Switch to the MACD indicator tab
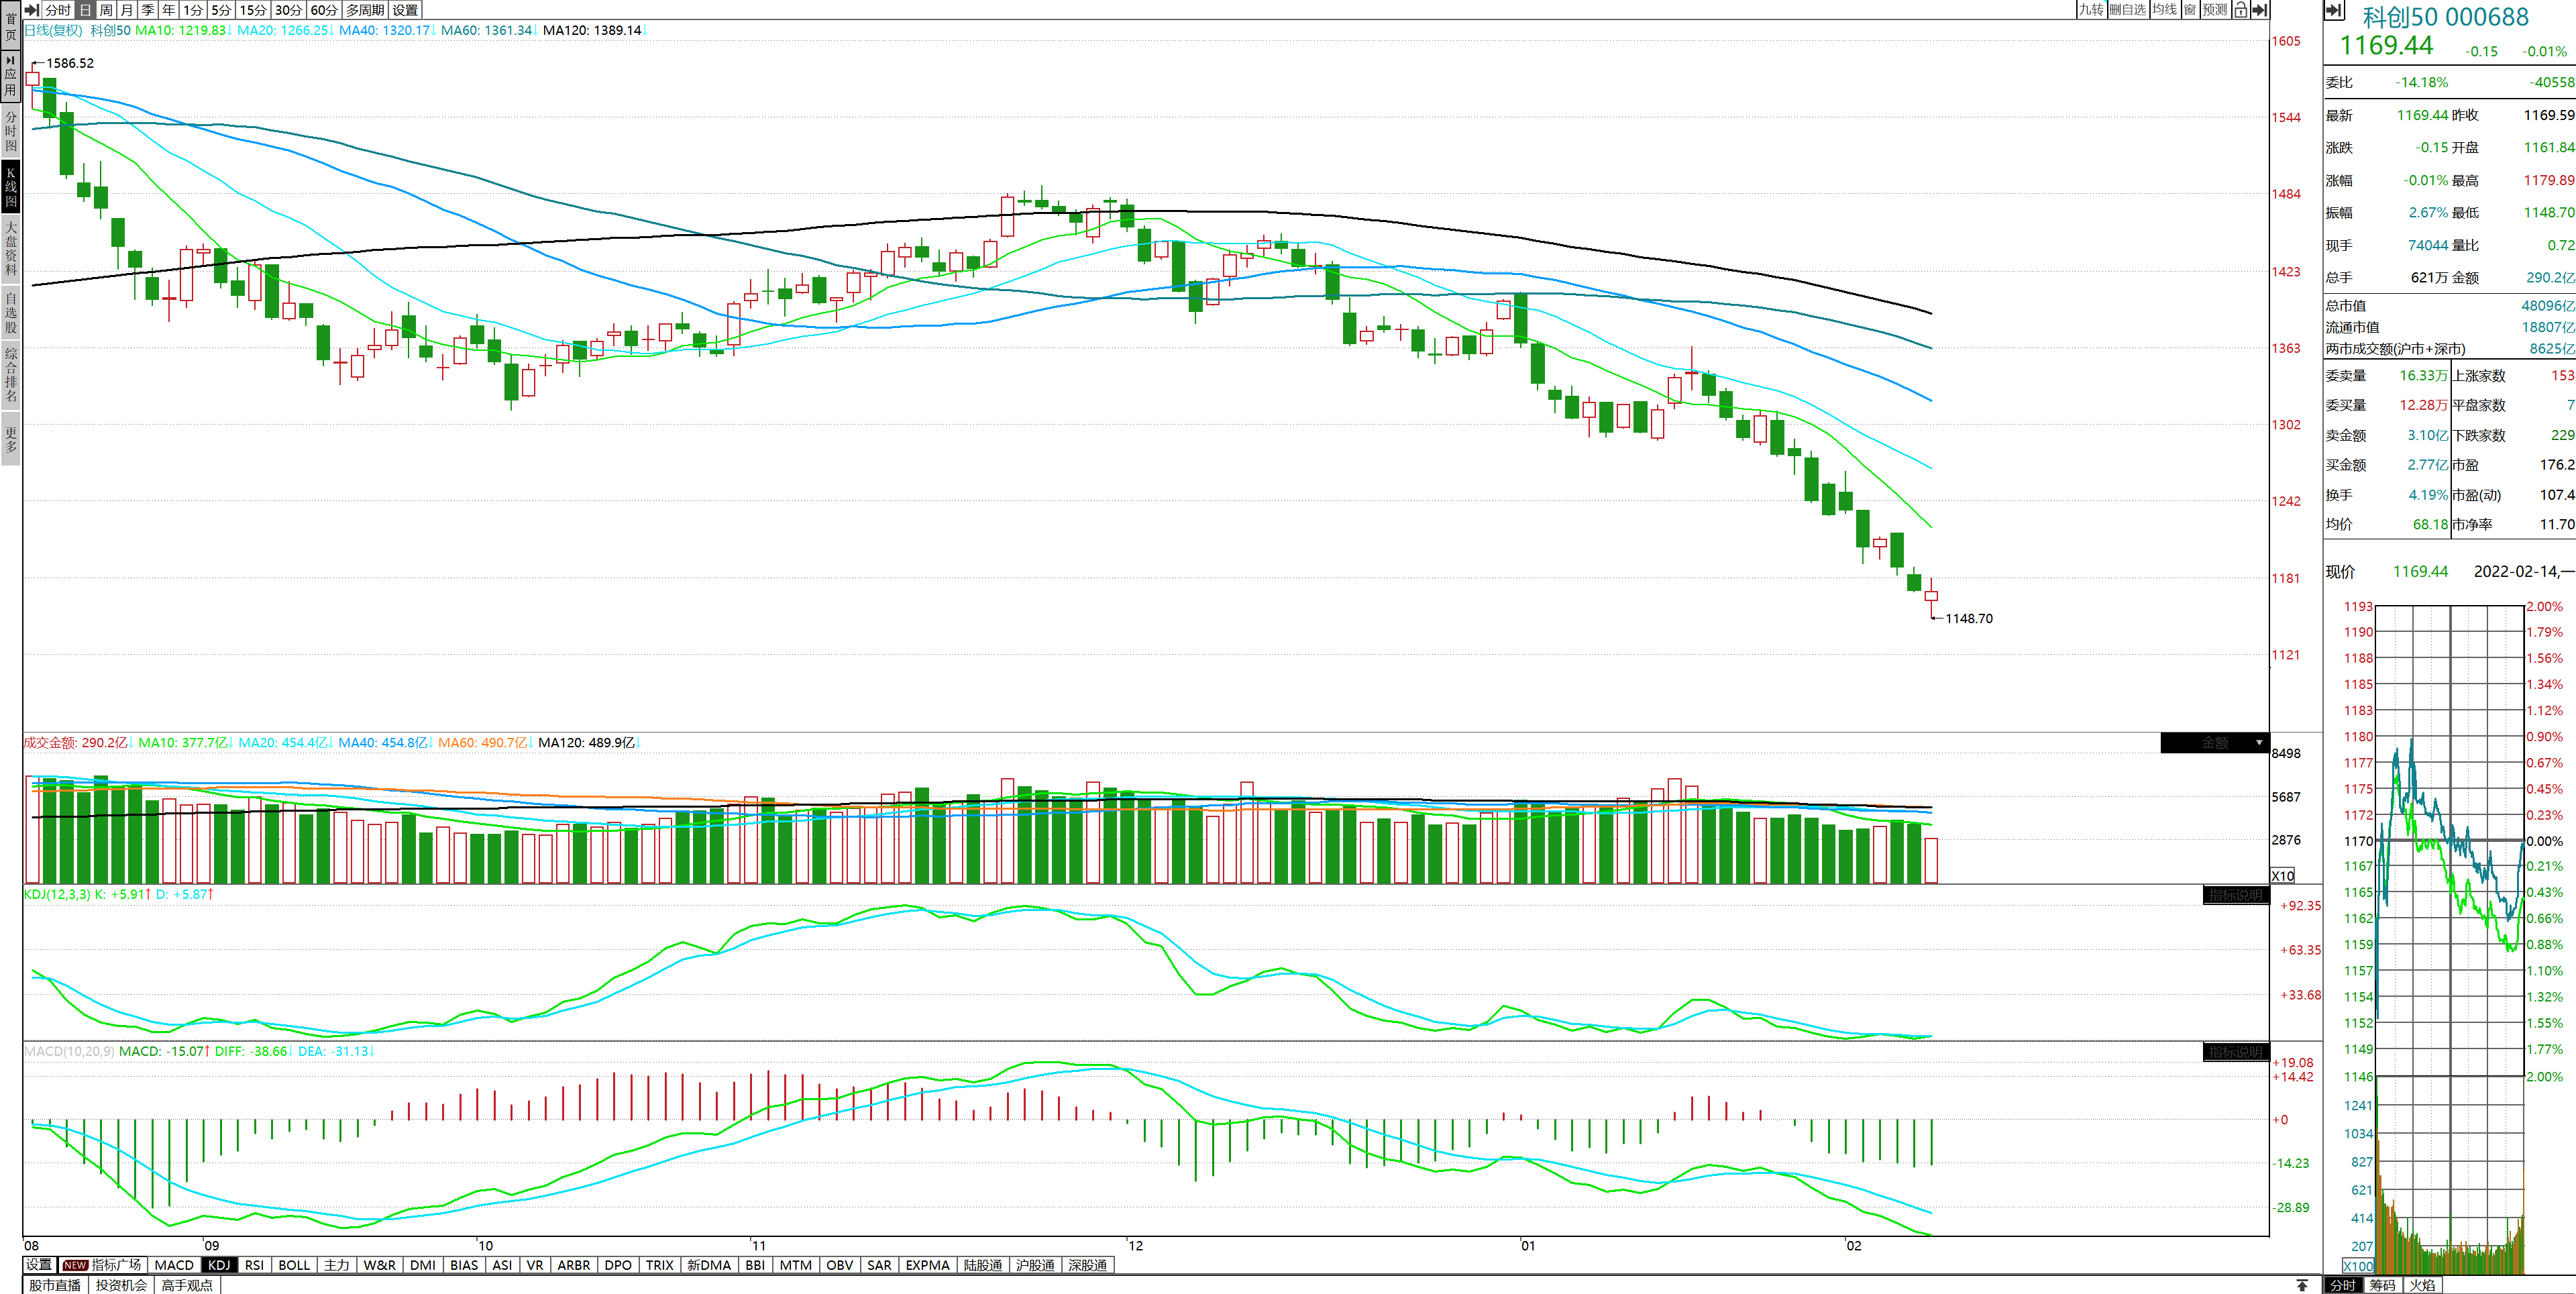Viewport: 2576px width, 1294px height. pos(174,1265)
